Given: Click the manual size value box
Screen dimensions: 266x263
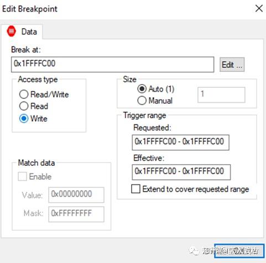Looking at the screenshot, I should pos(221,95).
